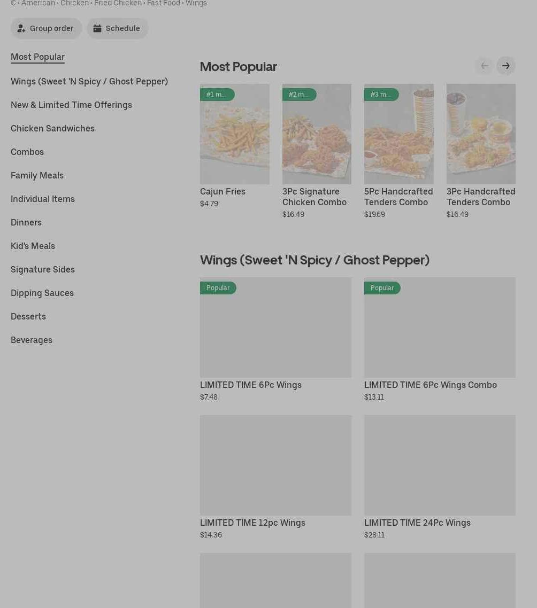The image size is (537, 608).
Task: Go to Beverages category
Action: [32, 340]
